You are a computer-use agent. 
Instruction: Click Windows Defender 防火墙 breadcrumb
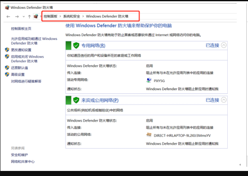[x=107, y=16]
